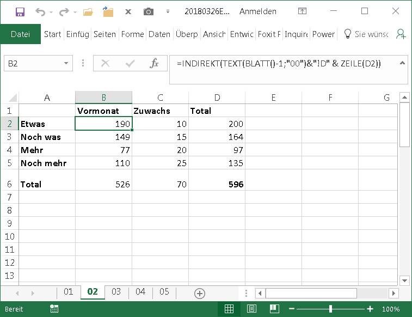Select the cell labeled Noch mehr
Screen dimensions: 412x317
pyautogui.click(x=47, y=163)
